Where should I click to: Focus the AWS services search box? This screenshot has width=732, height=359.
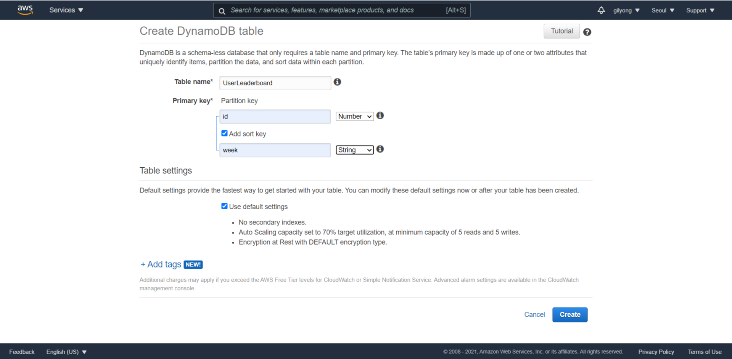(341, 10)
